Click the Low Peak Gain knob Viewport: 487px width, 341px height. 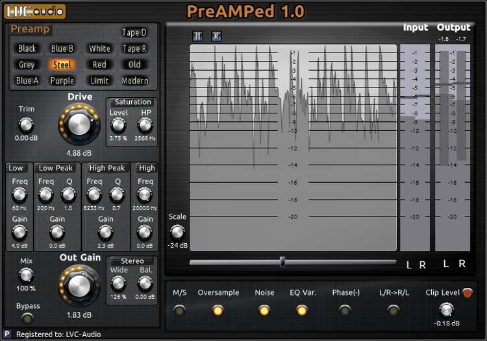(57, 233)
